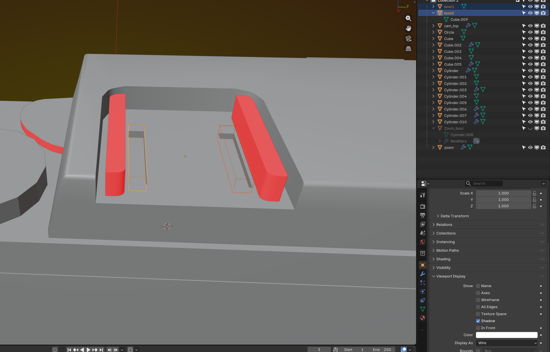Collapse the bool2 tree item
Image resolution: width=550 pixels, height=352 pixels.
pos(433,13)
